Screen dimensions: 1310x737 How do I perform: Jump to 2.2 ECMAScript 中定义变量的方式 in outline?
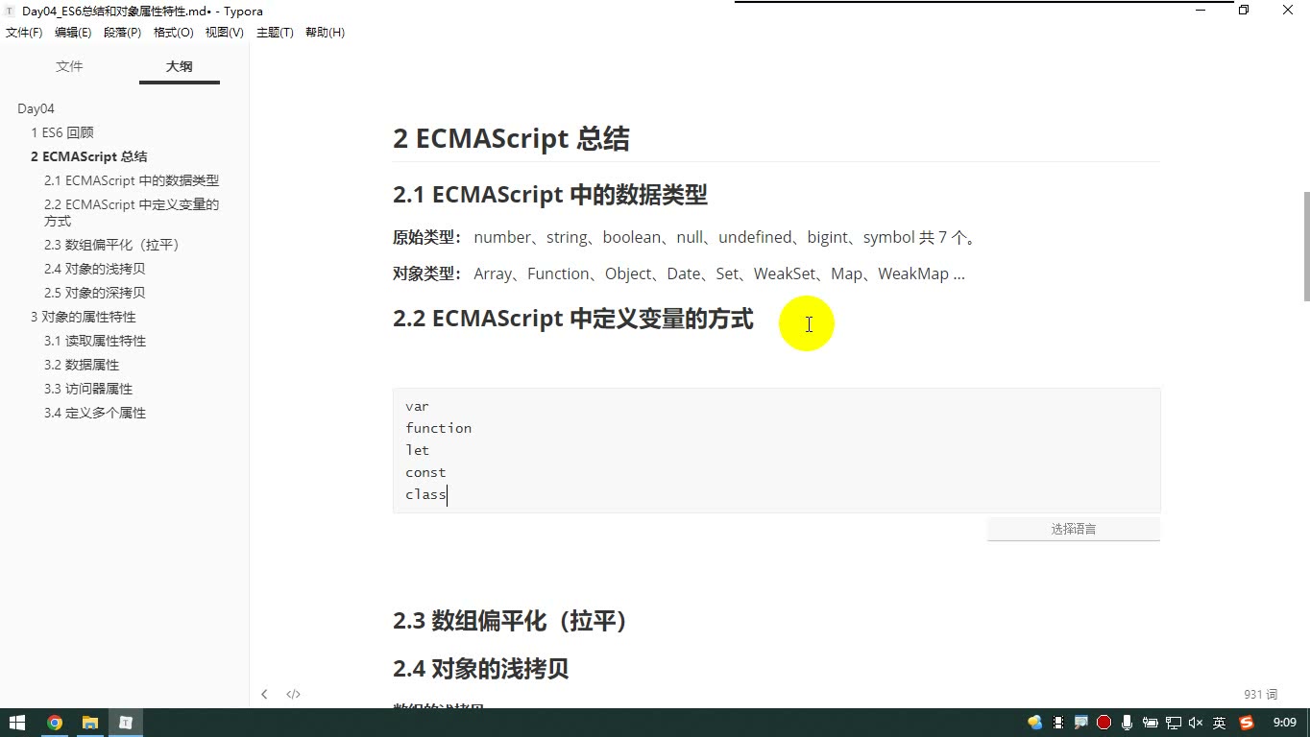[x=132, y=212]
